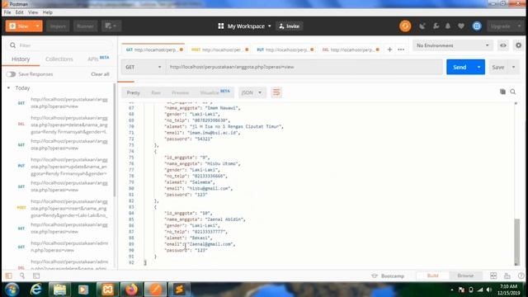This screenshot has width=528, height=297.
Task: Expand the Send button dropdown arrow
Action: coord(478,67)
